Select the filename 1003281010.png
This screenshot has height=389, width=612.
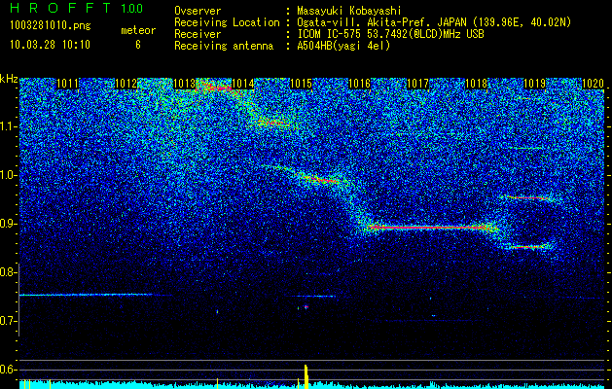[51, 26]
